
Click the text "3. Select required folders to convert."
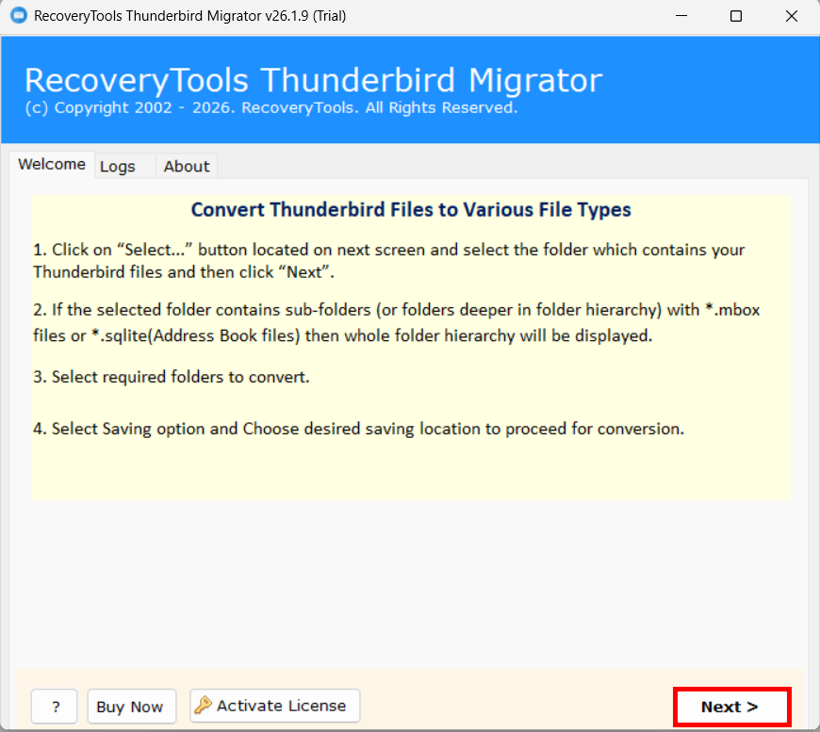point(172,377)
